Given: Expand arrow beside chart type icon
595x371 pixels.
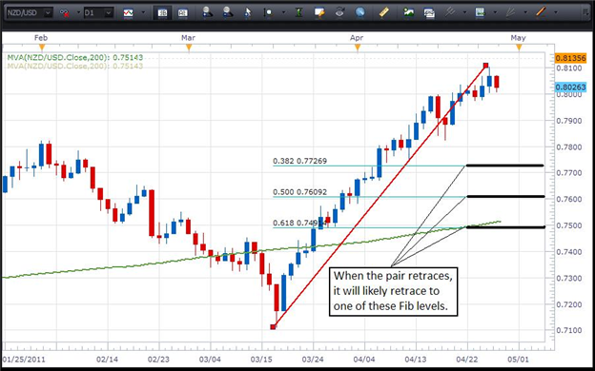Looking at the screenshot, I should [143, 13].
